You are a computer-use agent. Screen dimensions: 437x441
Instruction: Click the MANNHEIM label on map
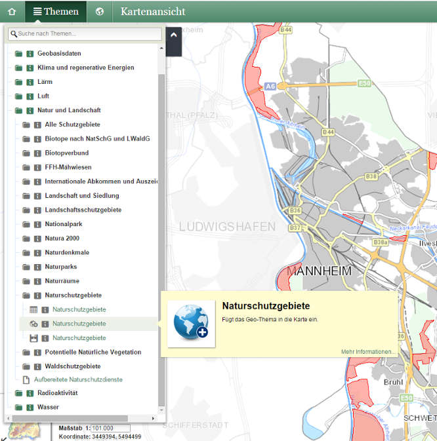[x=320, y=271]
